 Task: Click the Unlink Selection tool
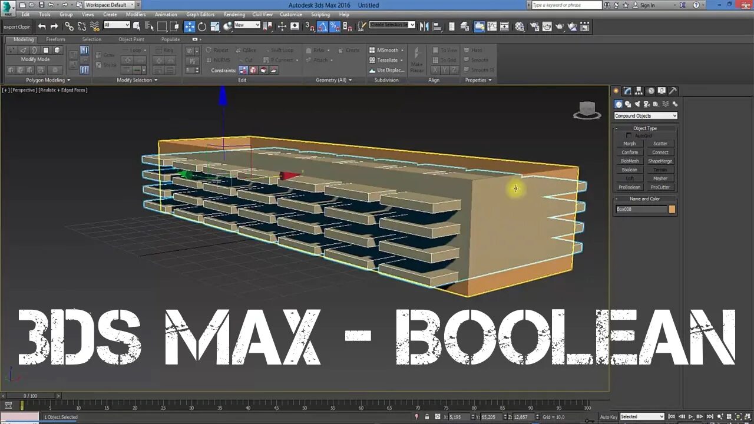point(82,26)
